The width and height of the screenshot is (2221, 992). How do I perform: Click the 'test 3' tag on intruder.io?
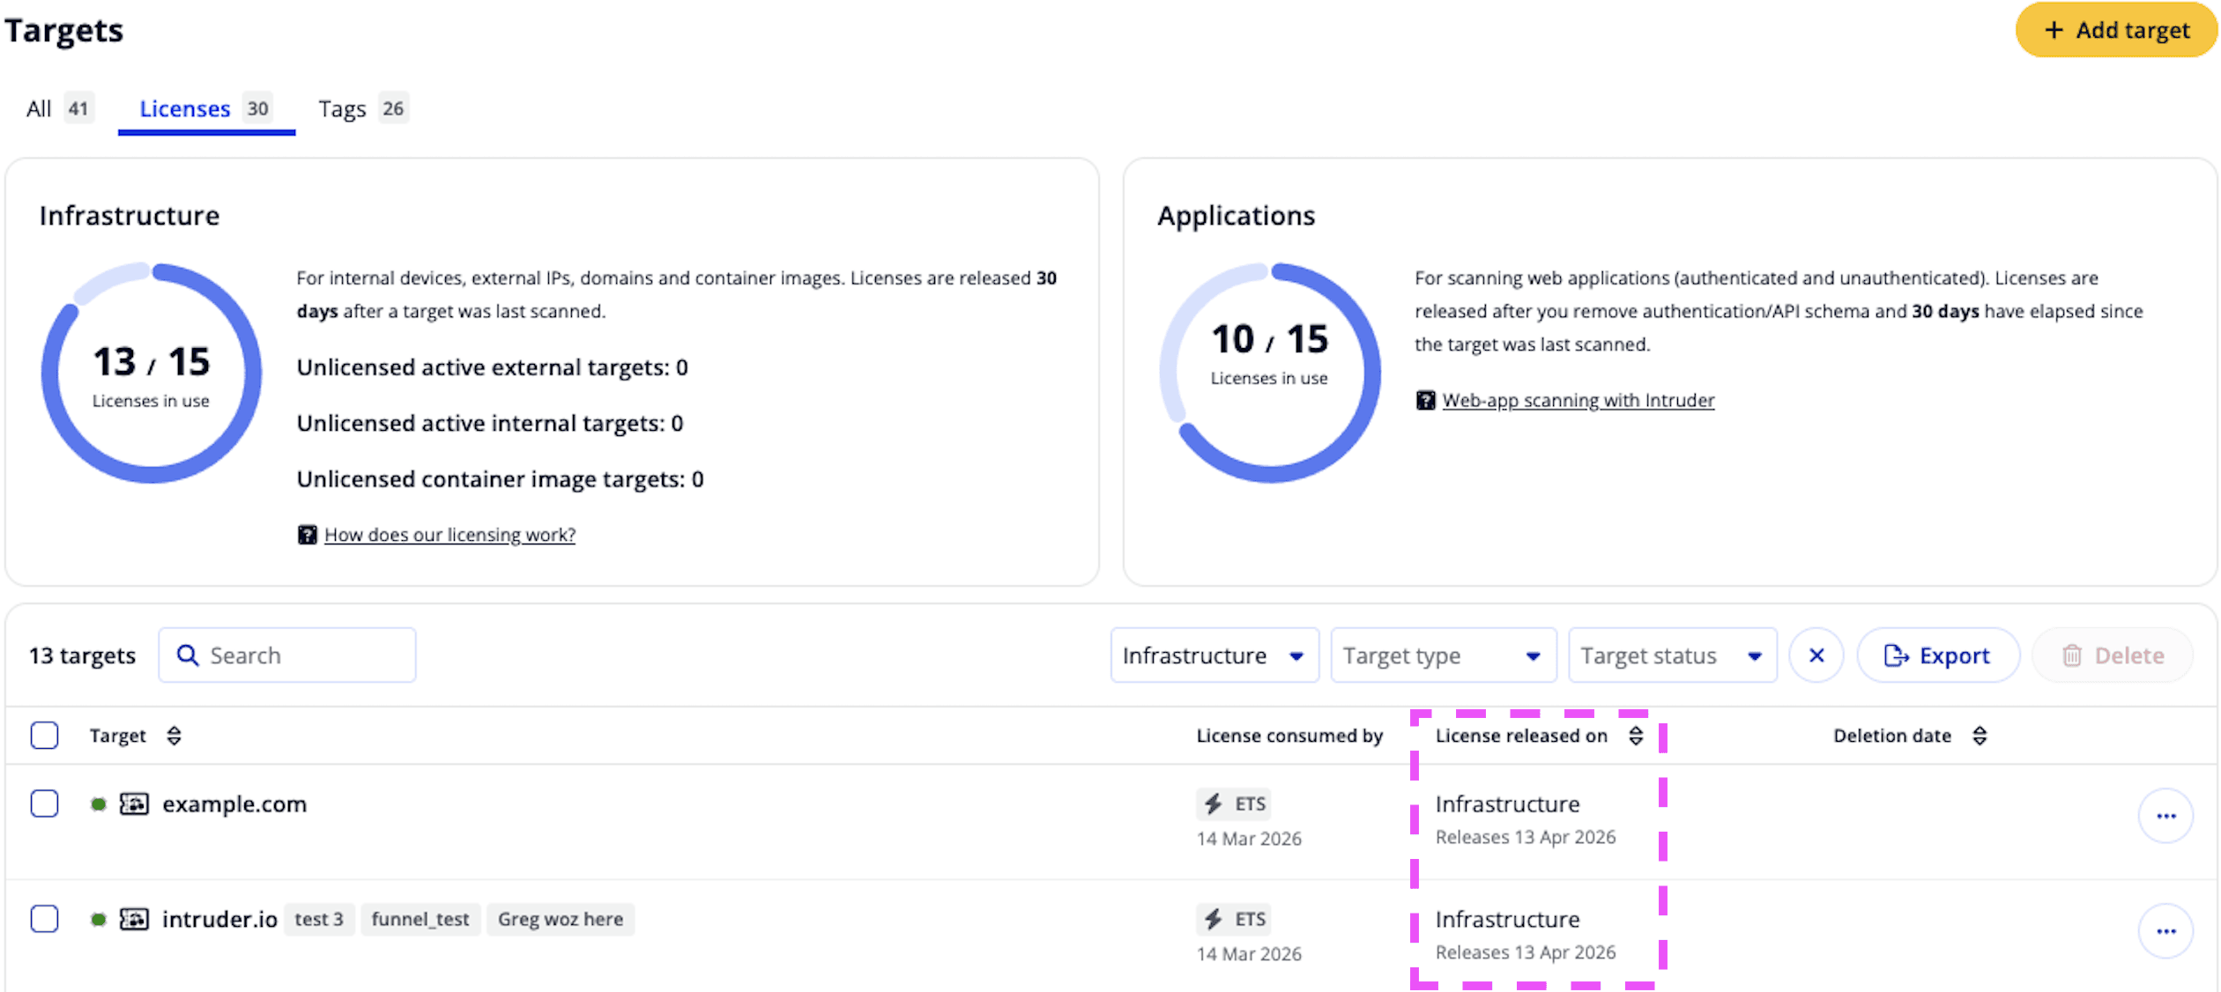coord(319,919)
